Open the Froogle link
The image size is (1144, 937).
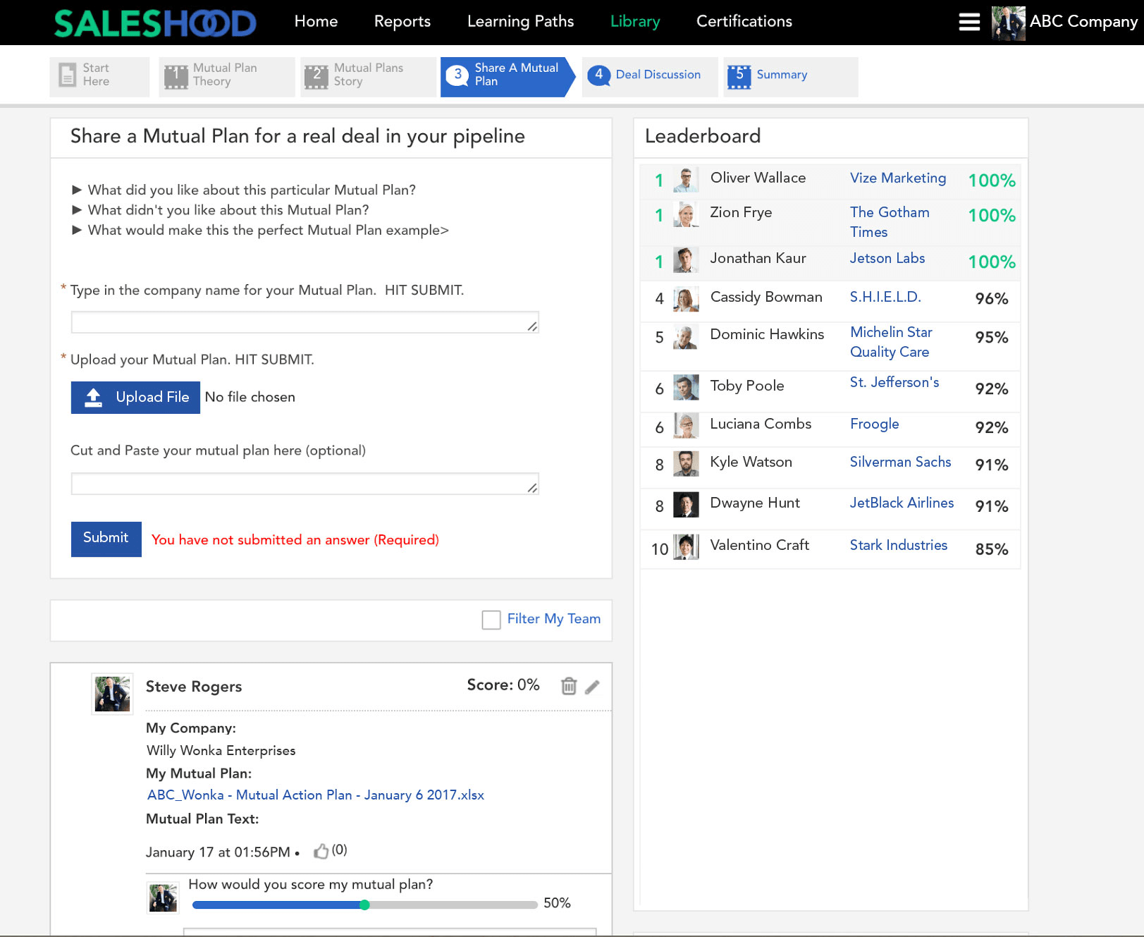875,424
